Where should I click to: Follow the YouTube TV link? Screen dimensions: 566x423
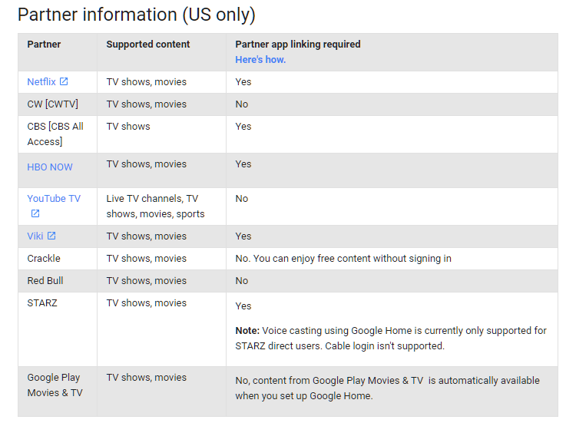pos(54,199)
